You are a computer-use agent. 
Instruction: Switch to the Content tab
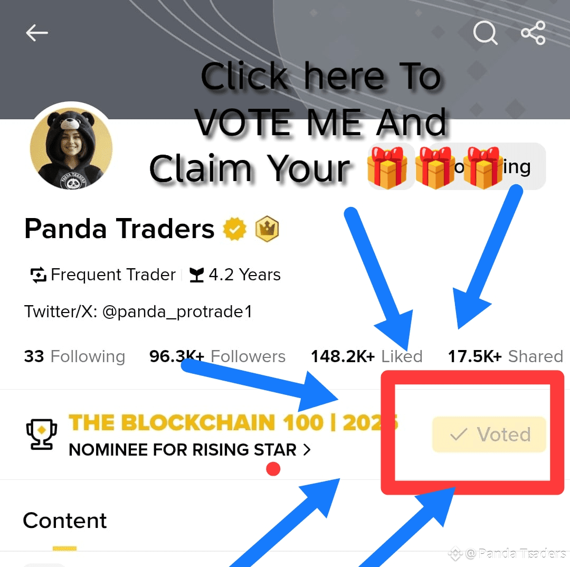coord(65,521)
